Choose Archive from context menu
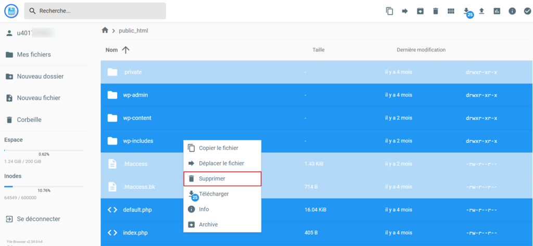The width and height of the screenshot is (533, 246). tap(222, 225)
